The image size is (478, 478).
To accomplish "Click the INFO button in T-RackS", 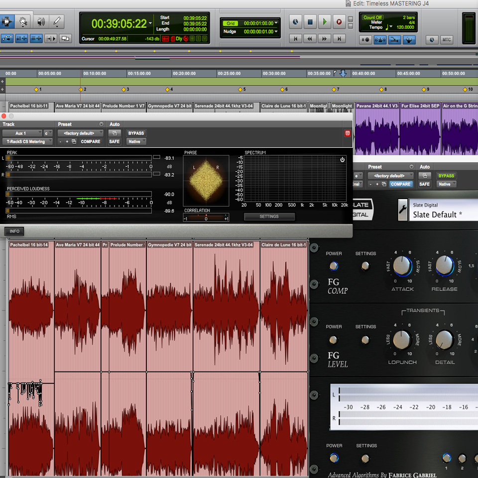I will (14, 232).
